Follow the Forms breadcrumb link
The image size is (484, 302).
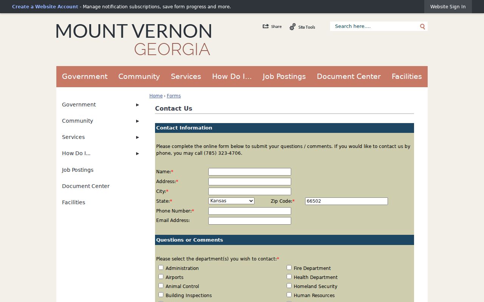(174, 96)
